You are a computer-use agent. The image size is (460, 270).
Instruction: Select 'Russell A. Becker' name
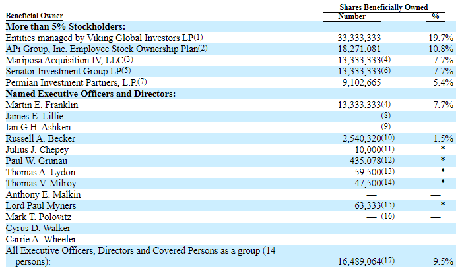point(40,138)
